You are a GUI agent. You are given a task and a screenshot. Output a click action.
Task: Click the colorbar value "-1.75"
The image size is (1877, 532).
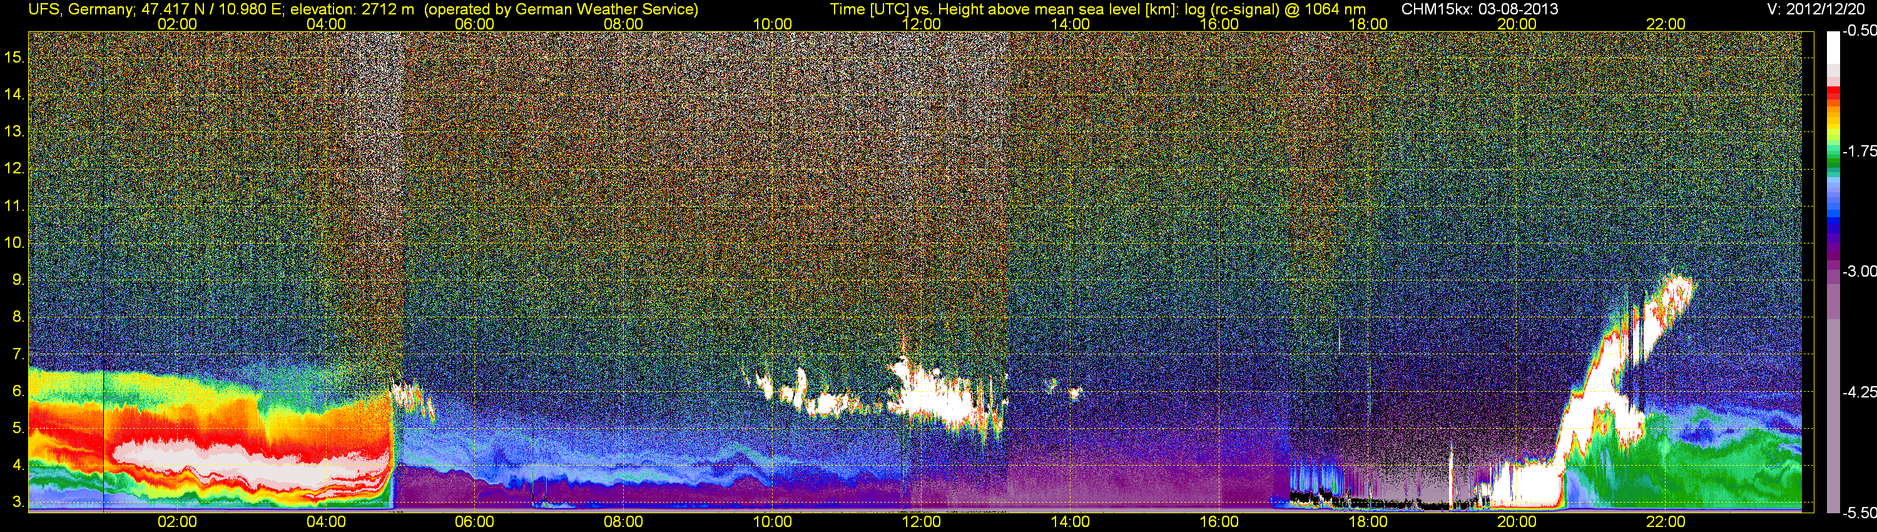(x=1859, y=151)
